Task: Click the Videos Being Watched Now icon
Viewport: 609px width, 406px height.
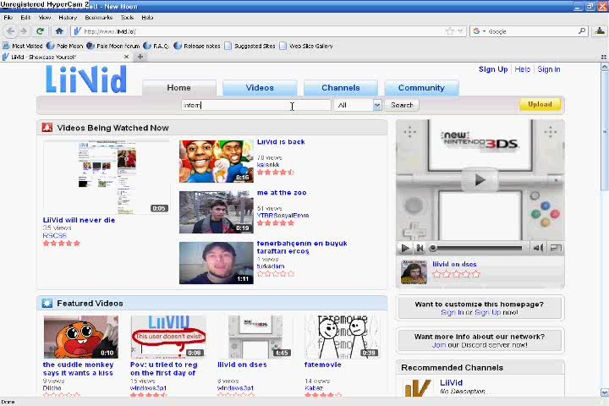Action: coord(47,128)
